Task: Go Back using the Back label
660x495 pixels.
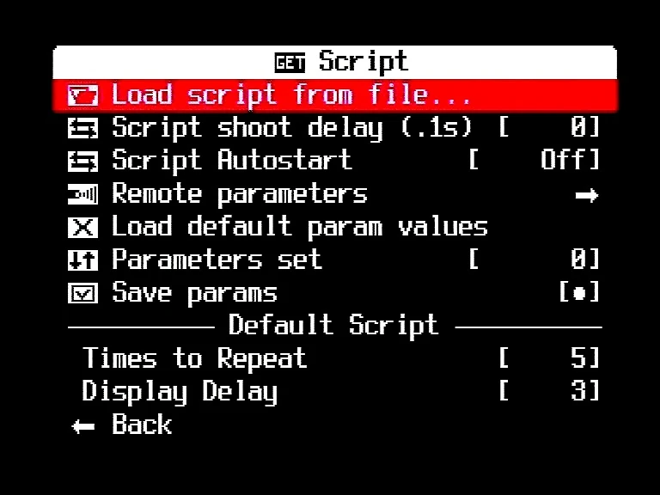Action: point(141,425)
